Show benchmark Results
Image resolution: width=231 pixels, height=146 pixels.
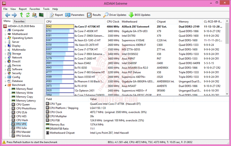pyautogui.click(x=94, y=15)
